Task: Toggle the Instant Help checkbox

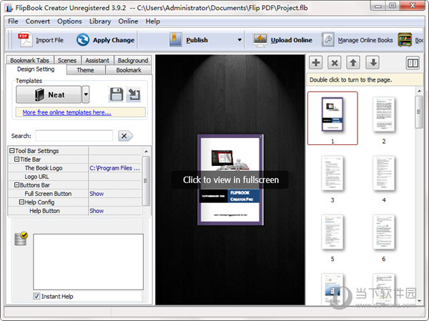Action: pyautogui.click(x=36, y=296)
